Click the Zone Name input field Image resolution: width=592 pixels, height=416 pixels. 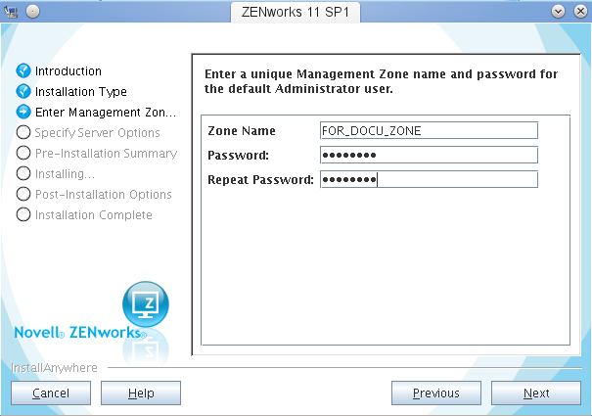coord(429,131)
